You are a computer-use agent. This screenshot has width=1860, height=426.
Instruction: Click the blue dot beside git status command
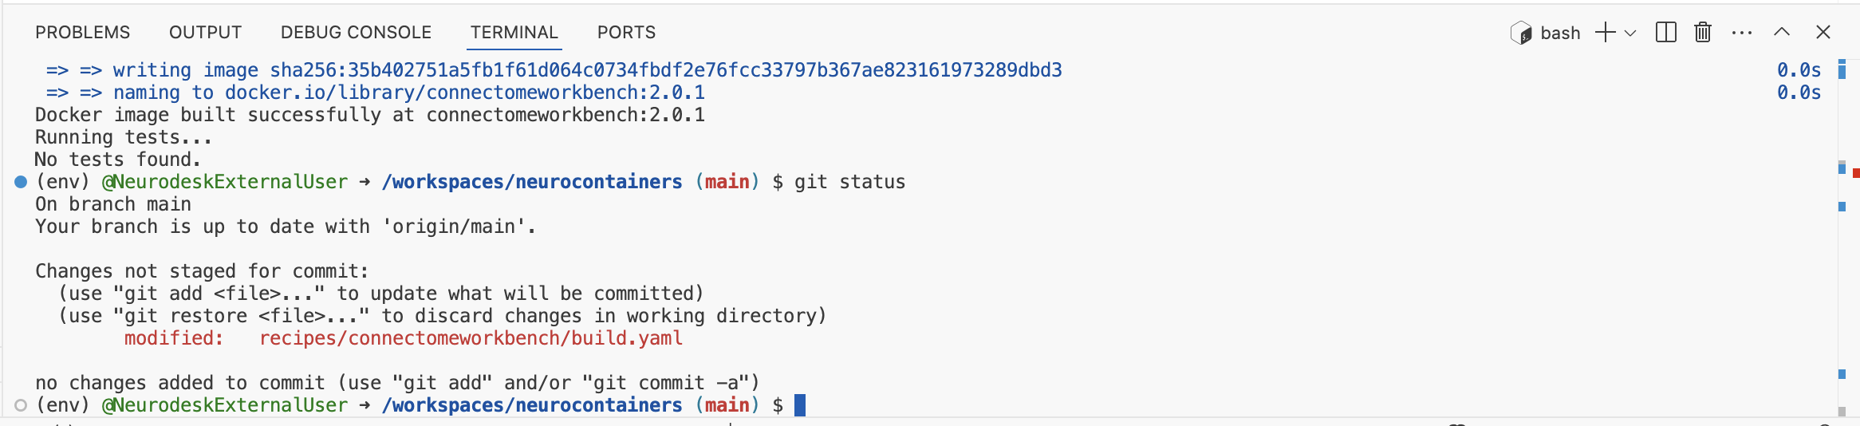tap(21, 182)
